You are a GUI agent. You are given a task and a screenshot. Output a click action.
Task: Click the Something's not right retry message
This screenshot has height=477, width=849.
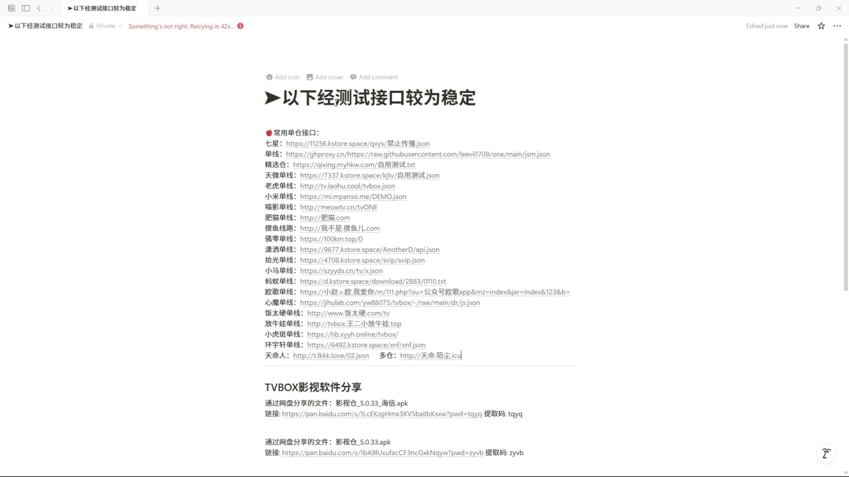[x=181, y=26]
